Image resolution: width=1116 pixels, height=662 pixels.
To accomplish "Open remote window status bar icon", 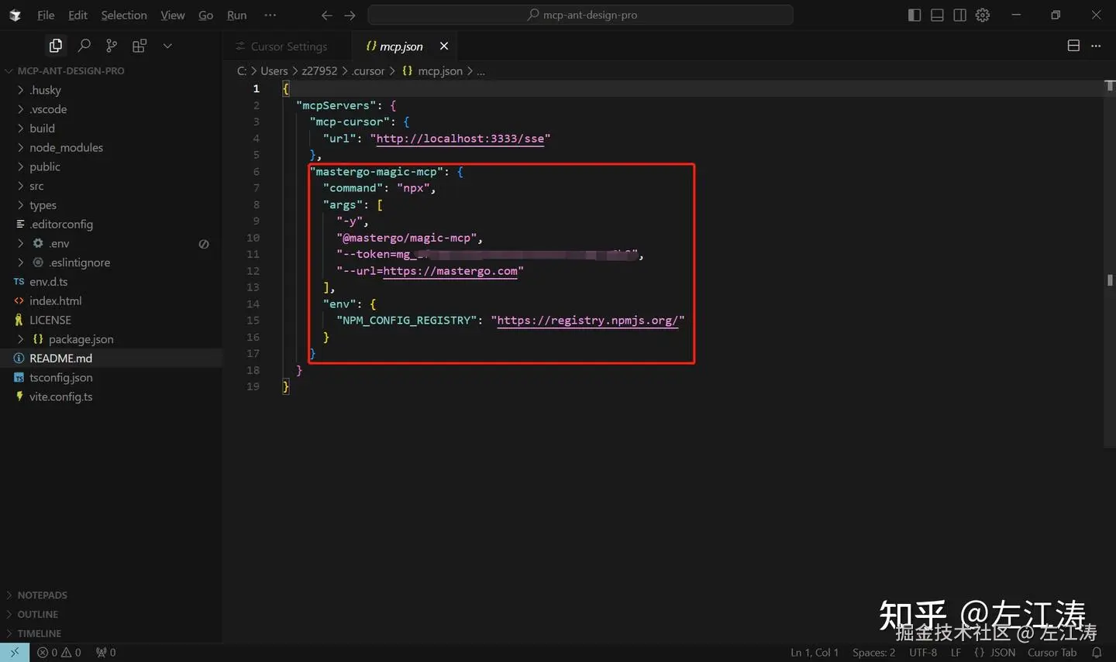I will click(x=15, y=653).
